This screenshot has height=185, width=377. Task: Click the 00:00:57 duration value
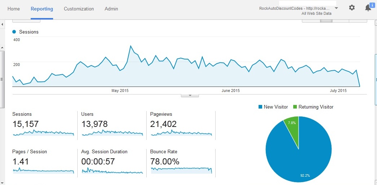[x=98, y=162]
